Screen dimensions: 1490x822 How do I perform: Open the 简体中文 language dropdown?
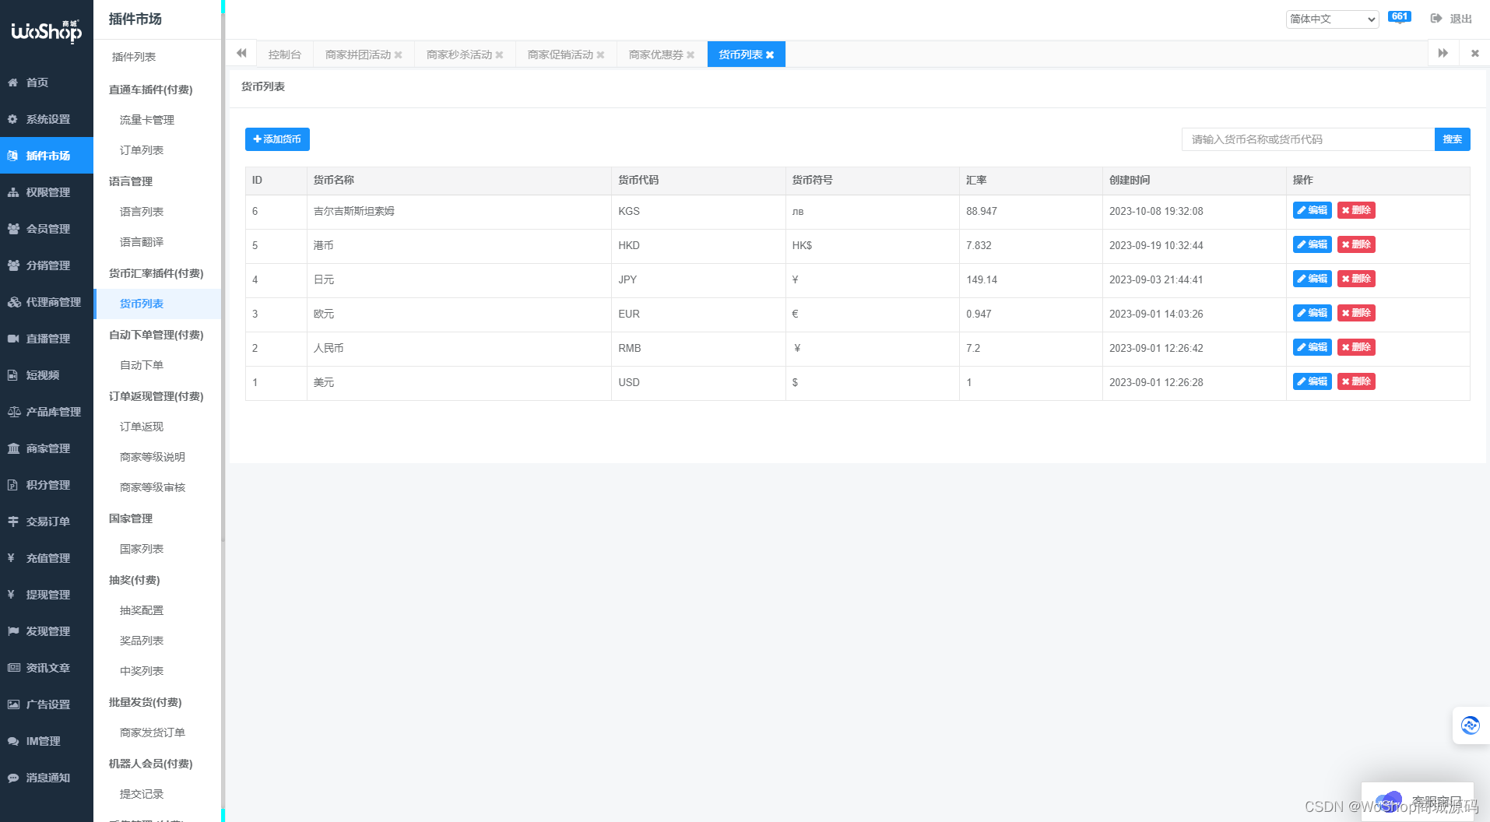tap(1332, 19)
